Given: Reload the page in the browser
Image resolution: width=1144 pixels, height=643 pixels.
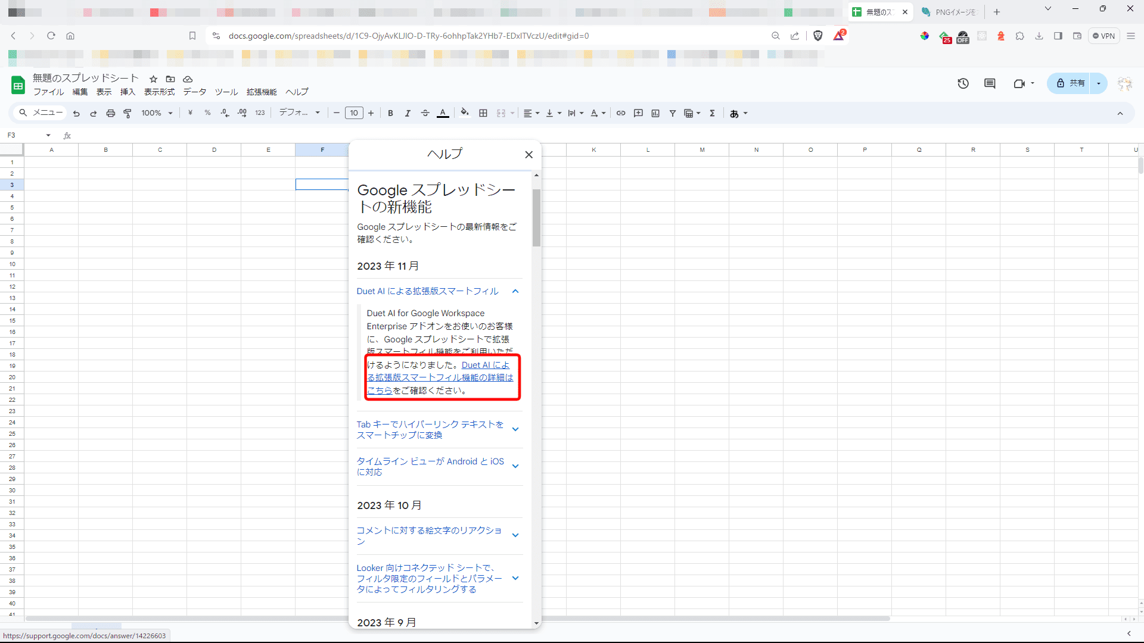Looking at the screenshot, I should point(51,36).
